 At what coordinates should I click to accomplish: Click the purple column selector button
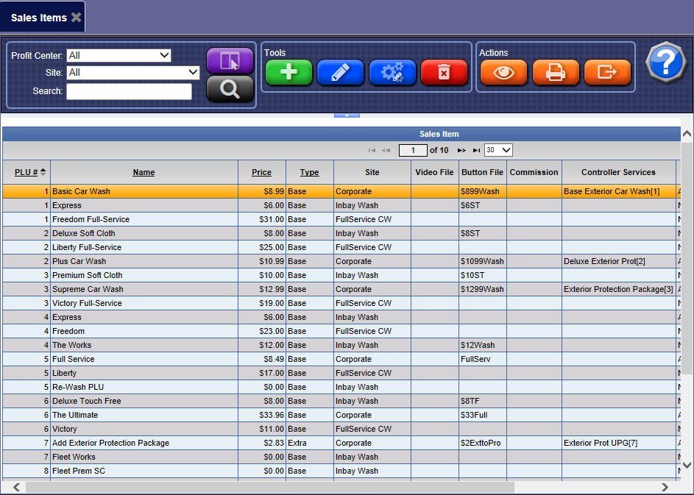tap(230, 60)
